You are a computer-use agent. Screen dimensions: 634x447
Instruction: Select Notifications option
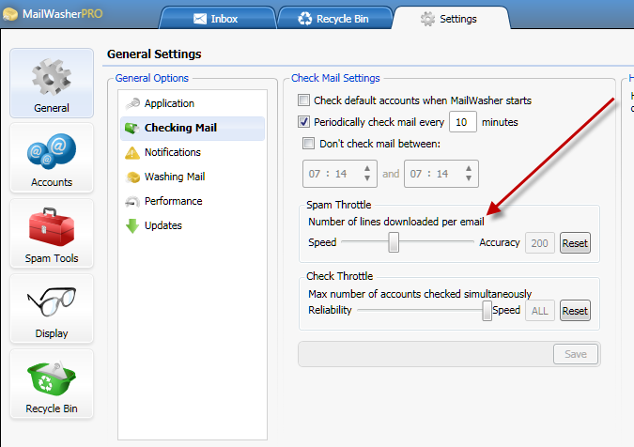(x=193, y=152)
